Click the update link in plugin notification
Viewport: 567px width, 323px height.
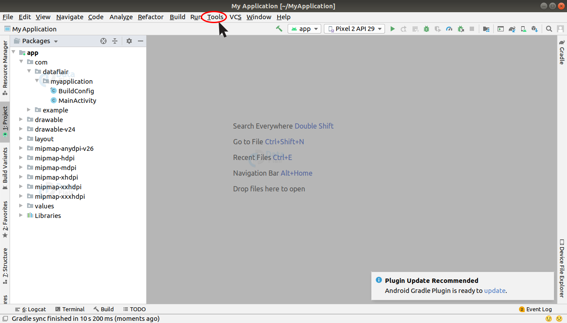pos(495,291)
